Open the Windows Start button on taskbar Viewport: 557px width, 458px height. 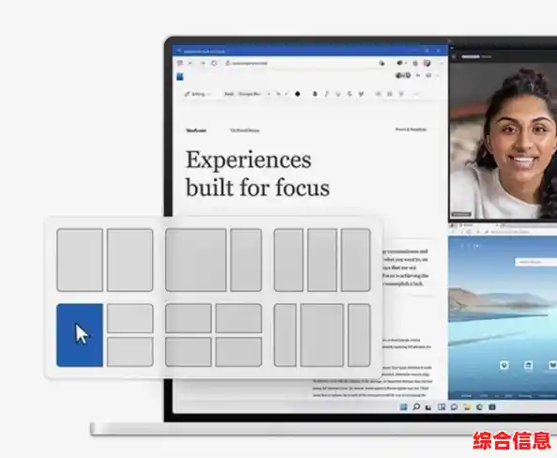pyautogui.click(x=403, y=406)
